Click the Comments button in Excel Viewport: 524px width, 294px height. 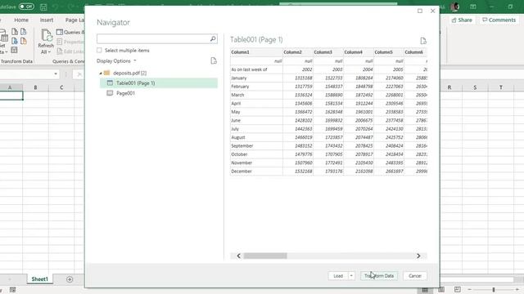(499, 20)
